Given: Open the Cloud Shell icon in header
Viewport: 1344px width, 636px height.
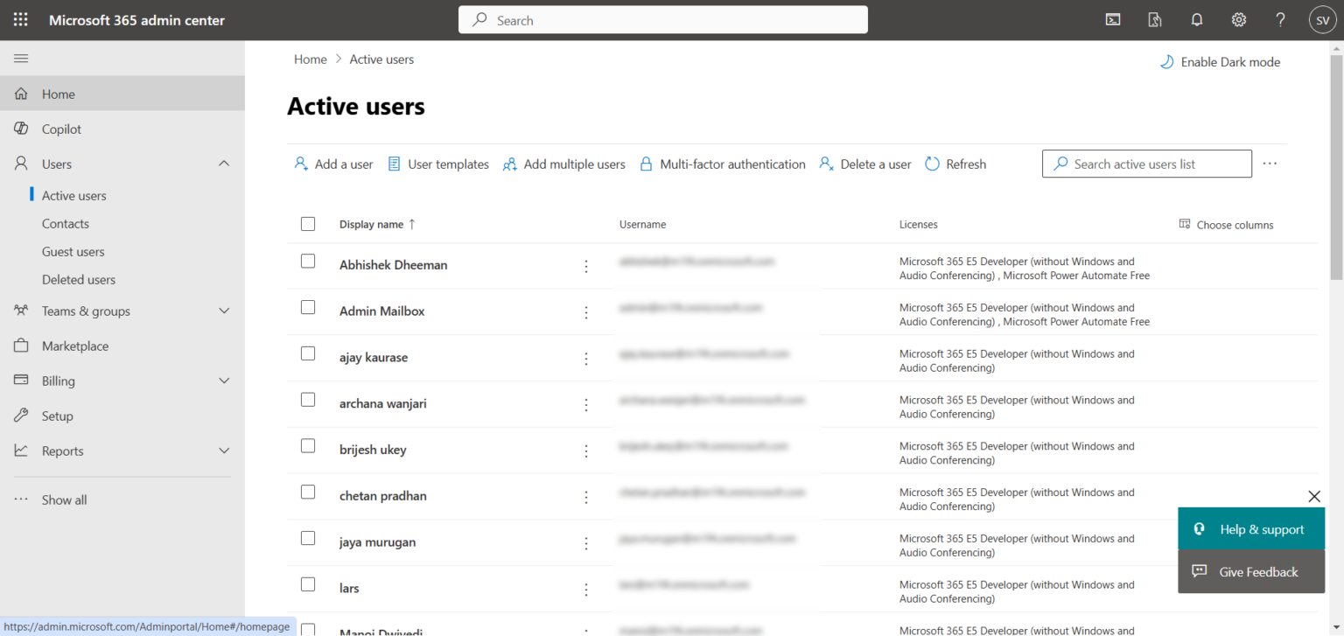Looking at the screenshot, I should [x=1113, y=20].
